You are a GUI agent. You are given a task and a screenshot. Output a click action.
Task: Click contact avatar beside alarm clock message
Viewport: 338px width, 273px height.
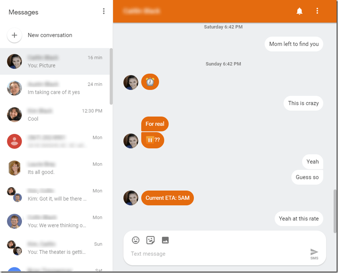point(131,82)
